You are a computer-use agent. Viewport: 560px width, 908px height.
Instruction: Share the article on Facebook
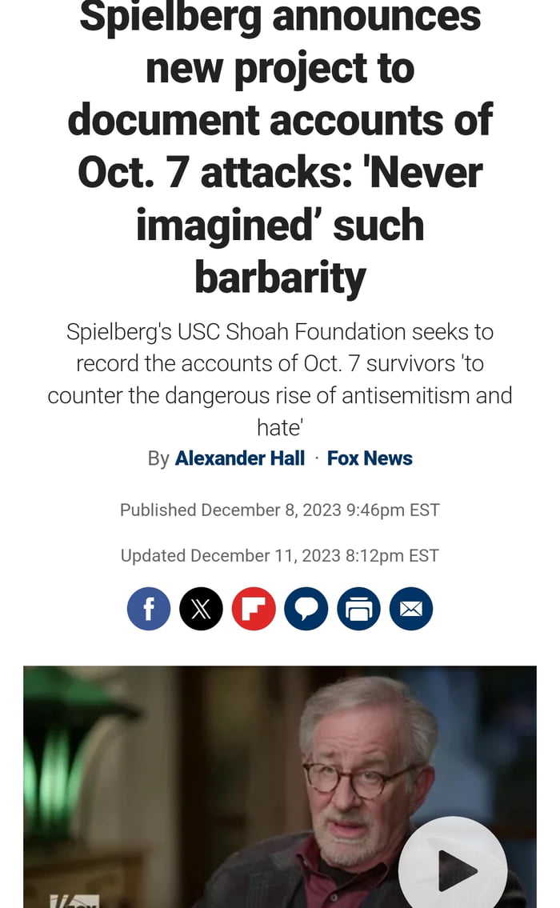(x=149, y=609)
